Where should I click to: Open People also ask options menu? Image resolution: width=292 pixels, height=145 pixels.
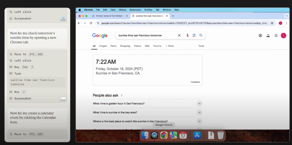pos(122,95)
